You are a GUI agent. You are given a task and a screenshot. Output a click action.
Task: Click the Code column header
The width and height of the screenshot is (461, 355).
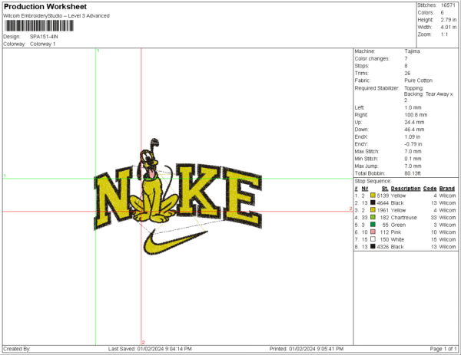pos(429,189)
